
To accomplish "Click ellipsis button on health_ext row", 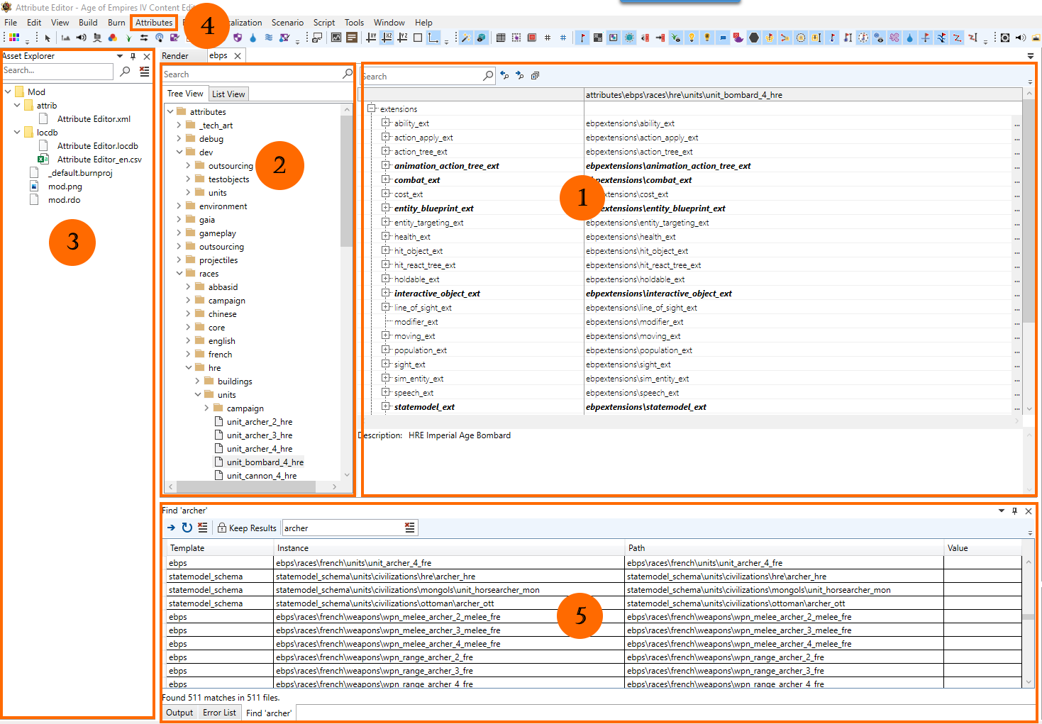I will tap(1017, 237).
